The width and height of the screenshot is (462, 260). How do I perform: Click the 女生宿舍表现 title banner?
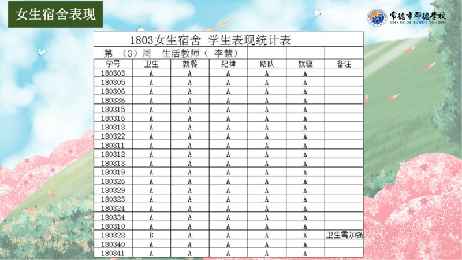point(55,14)
